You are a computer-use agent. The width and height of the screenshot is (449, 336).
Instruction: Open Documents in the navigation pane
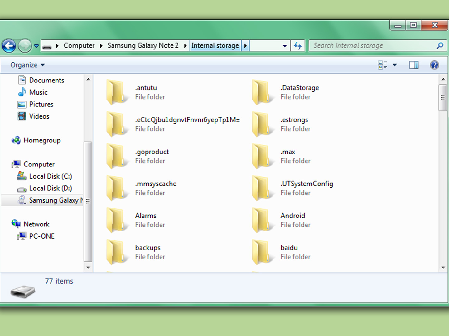click(x=46, y=80)
